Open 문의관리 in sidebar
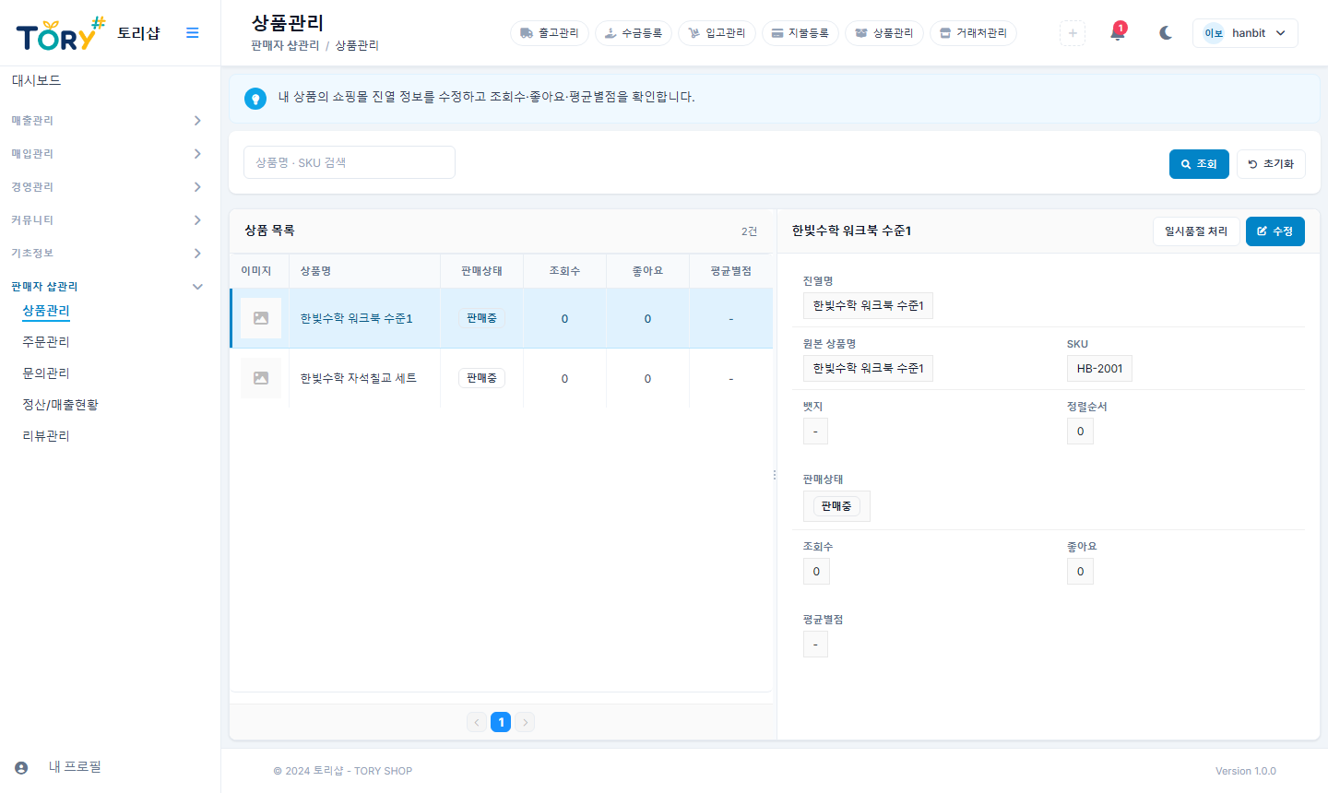The image size is (1328, 793). point(46,373)
